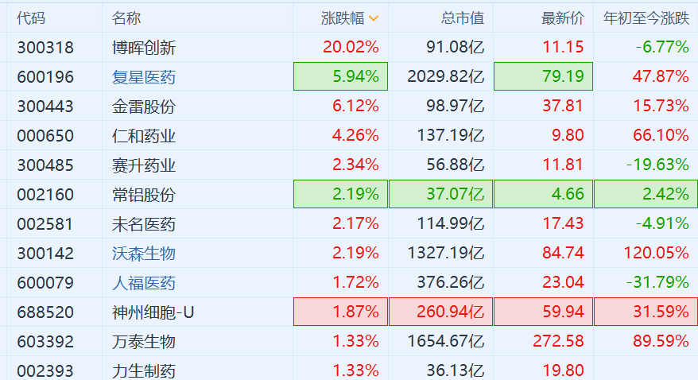The height and width of the screenshot is (380, 698).
Task: Click the highlighted 79.19 latest price cell
Action: 542,77
